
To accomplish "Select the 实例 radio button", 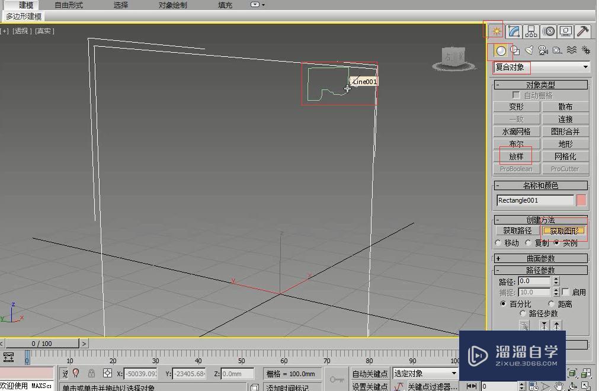I will coord(556,243).
